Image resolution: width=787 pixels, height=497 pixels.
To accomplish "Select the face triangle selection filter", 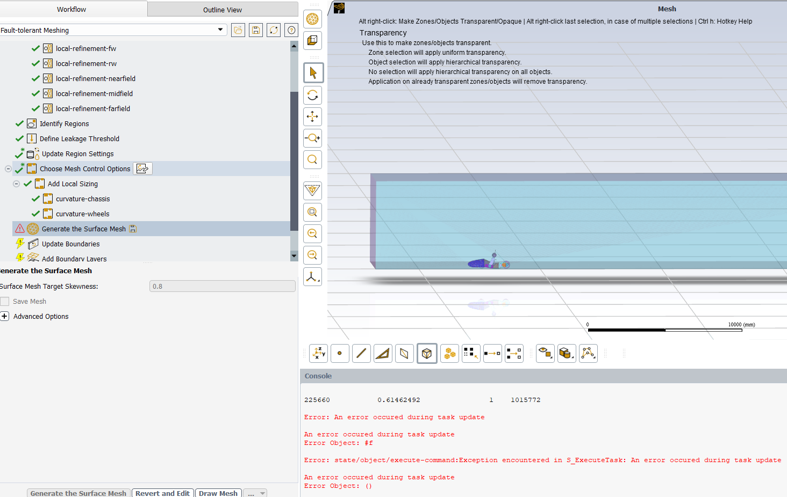I will [383, 353].
